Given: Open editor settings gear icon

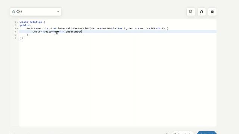Looking at the screenshot, I should coord(212,12).
